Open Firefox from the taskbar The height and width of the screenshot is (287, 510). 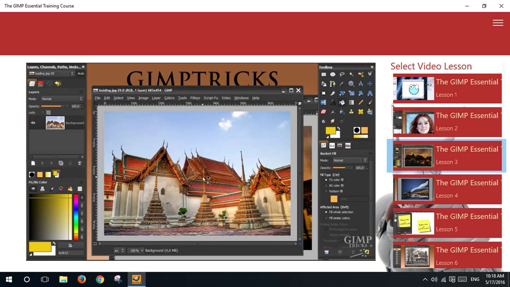click(x=81, y=279)
